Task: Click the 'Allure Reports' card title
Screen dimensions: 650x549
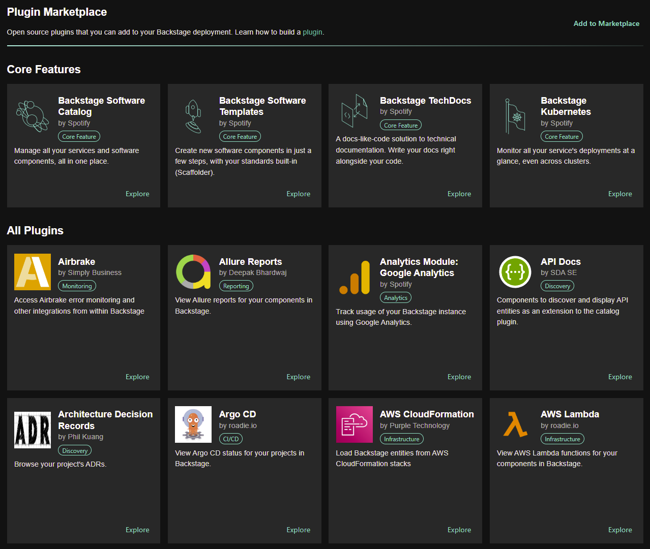Action: pyautogui.click(x=250, y=262)
